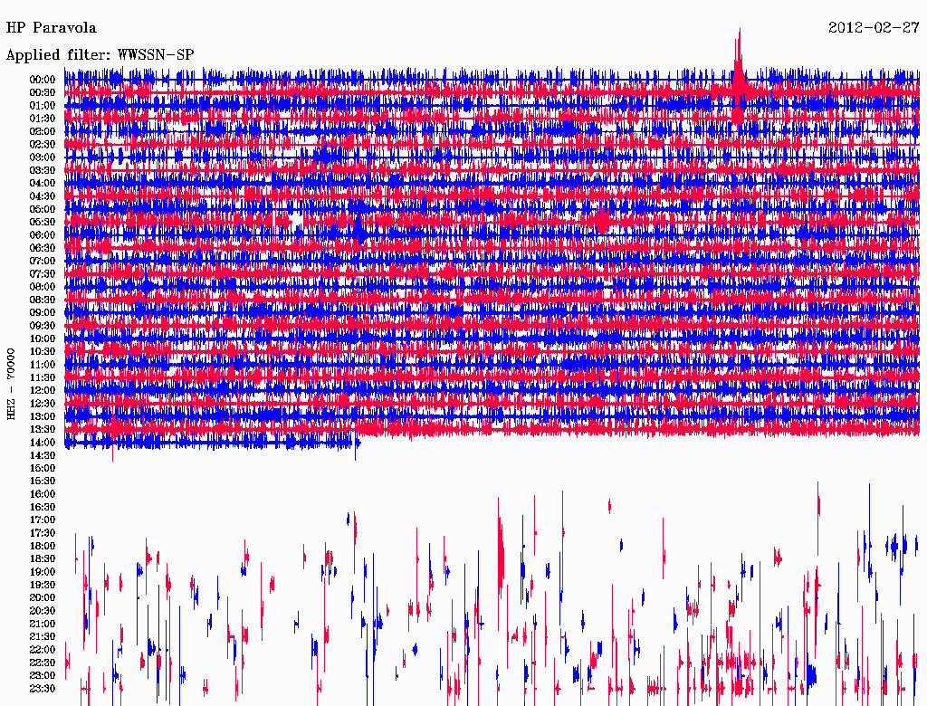Click the date label 2012-02-27
This screenshot has height=706, width=927.
pos(874,28)
